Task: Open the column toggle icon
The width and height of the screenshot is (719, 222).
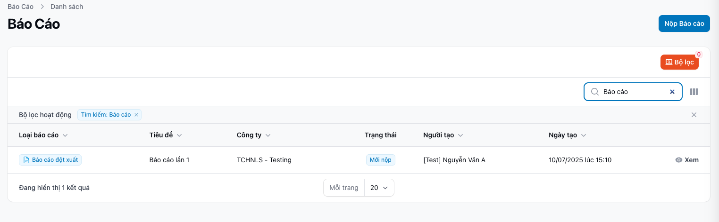Action: 694,92
